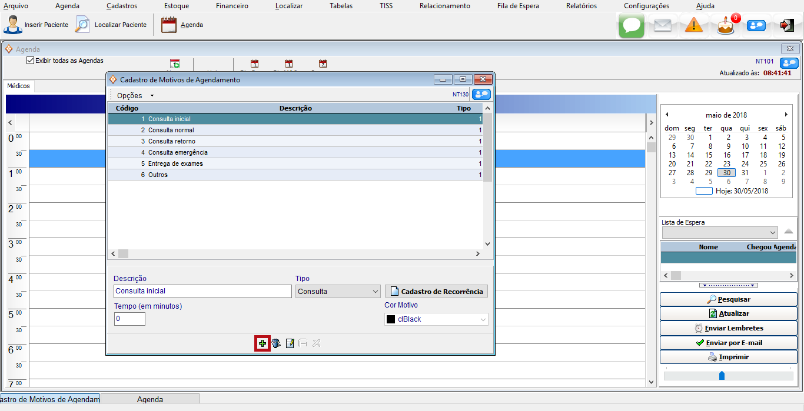
Task: Uncheck Exibir todas as Agendas checkbox
Action: tap(31, 61)
